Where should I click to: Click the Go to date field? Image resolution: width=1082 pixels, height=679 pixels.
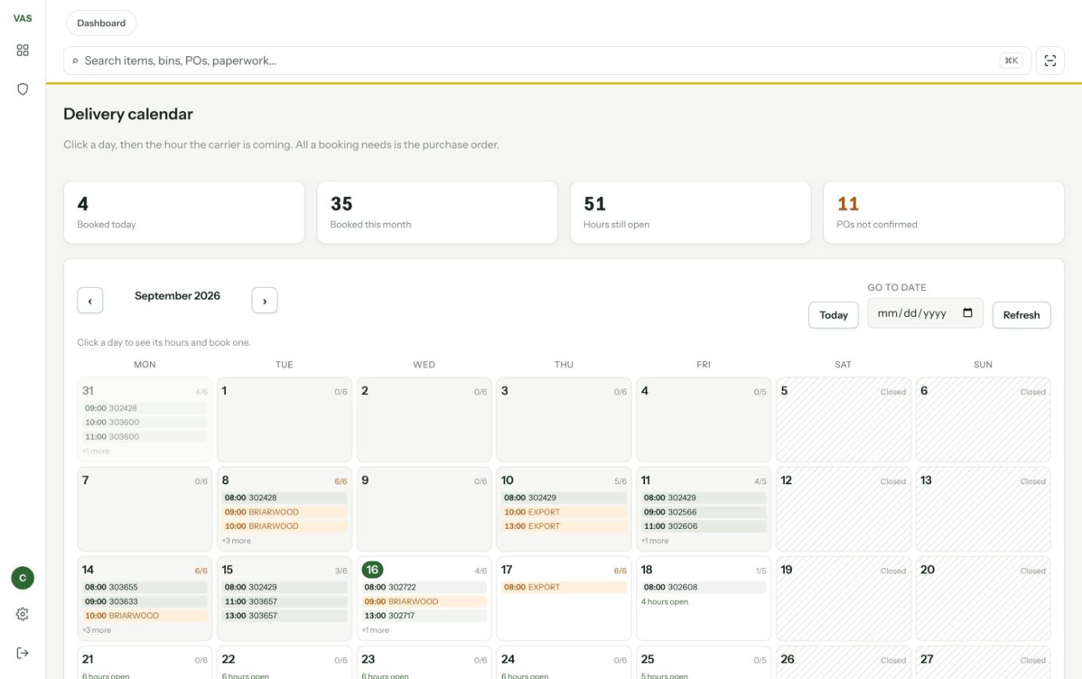point(926,313)
